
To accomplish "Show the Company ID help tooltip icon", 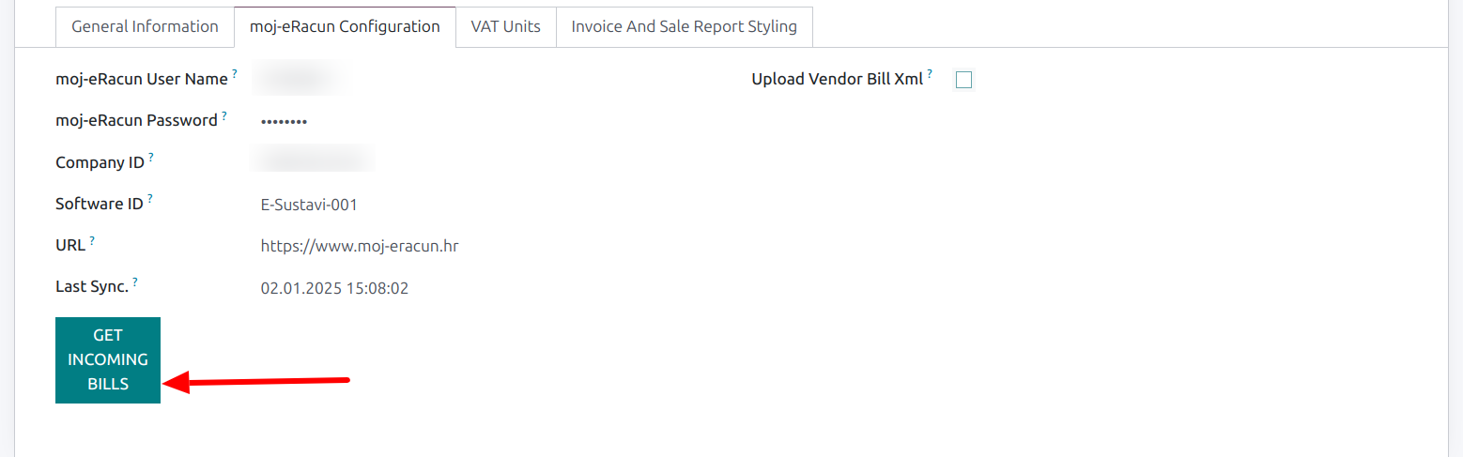I will (151, 157).
